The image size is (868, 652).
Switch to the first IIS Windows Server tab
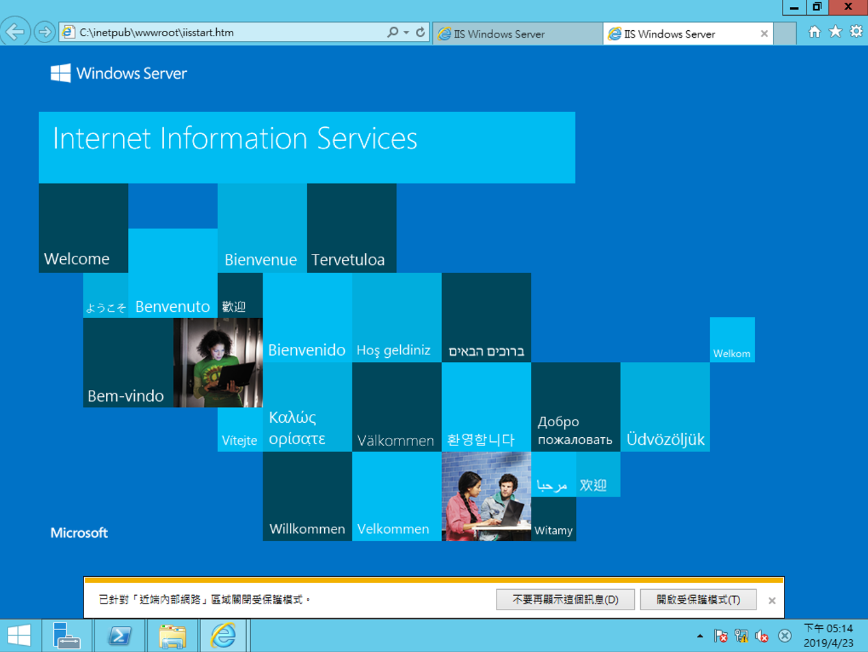point(518,34)
